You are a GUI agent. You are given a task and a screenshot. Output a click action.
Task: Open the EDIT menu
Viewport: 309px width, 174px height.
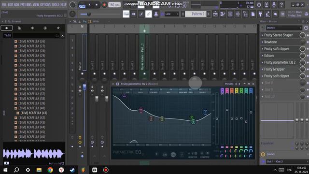point(11,4)
